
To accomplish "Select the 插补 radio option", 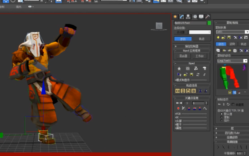I will 222,120.
